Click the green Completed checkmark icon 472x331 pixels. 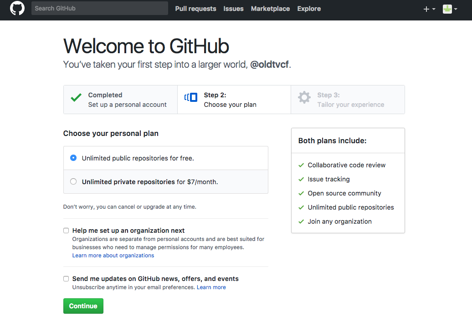click(x=76, y=98)
